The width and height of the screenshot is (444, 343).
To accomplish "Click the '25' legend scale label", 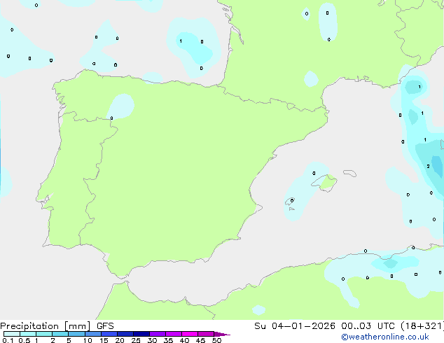I will [136, 340].
